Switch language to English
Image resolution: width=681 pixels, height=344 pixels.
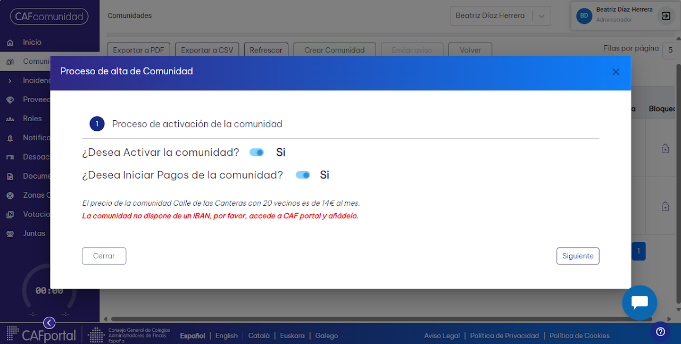[227, 335]
